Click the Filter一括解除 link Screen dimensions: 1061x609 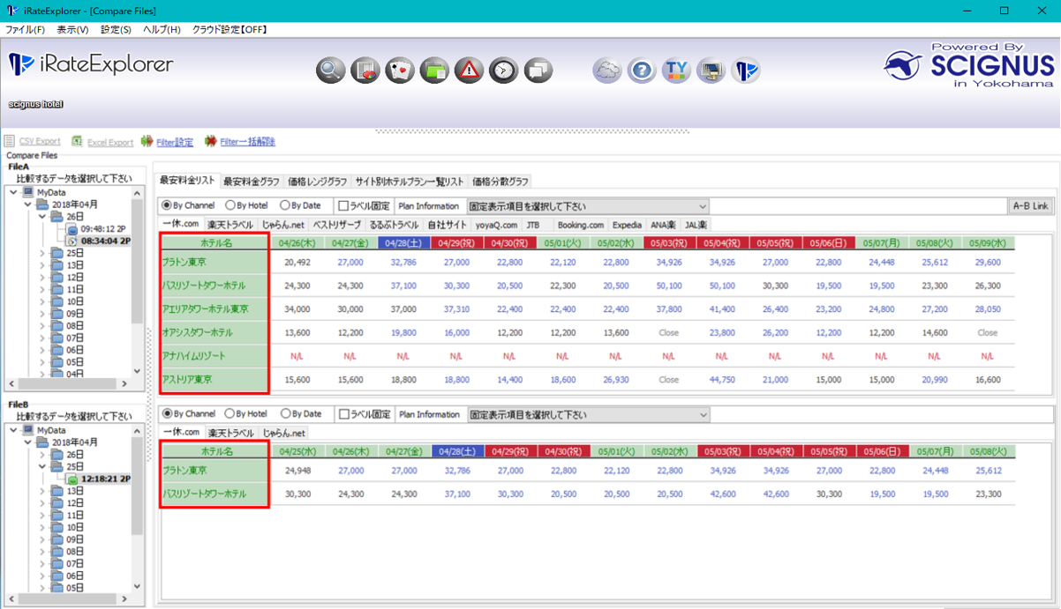247,142
